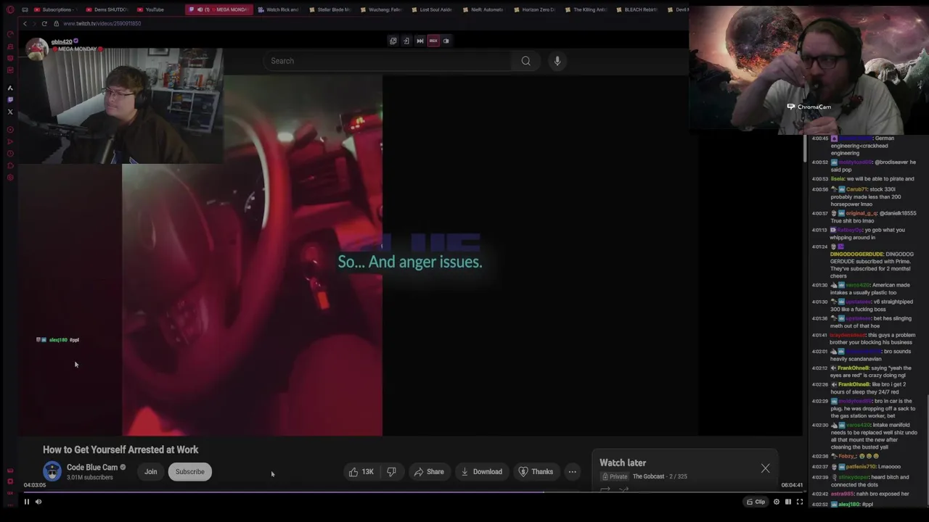
Task: Open the Twitch player settings gear
Action: (x=776, y=502)
